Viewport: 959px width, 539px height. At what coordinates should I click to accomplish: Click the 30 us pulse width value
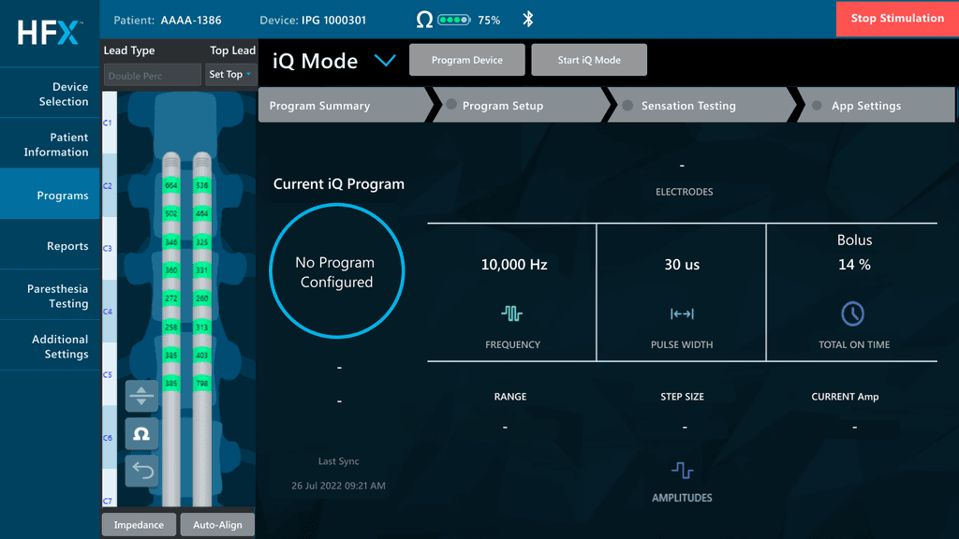click(x=682, y=265)
